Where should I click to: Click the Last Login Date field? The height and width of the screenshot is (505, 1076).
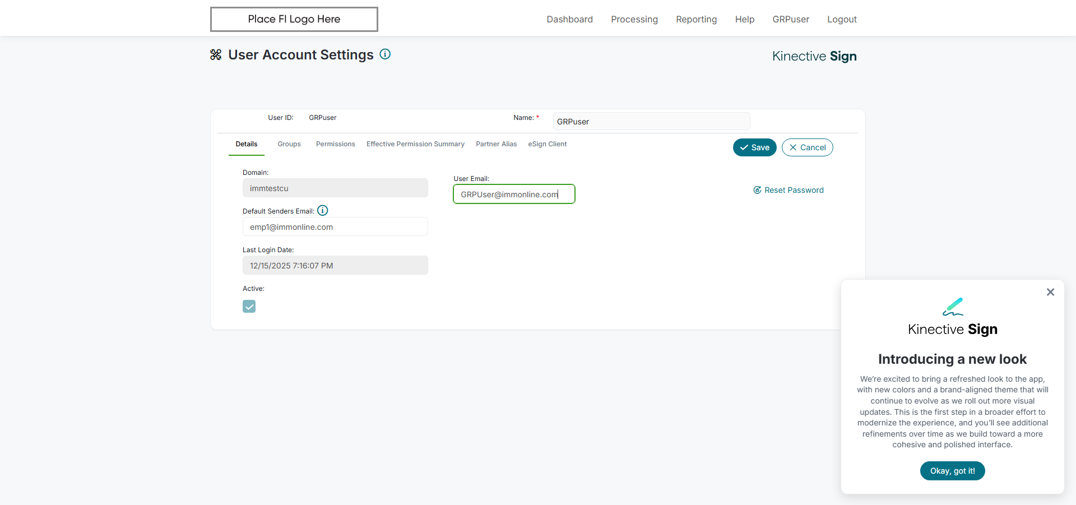coord(335,265)
